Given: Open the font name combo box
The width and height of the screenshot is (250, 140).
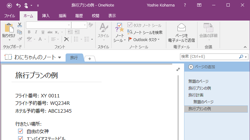Looking at the screenshot, I should (48, 25).
